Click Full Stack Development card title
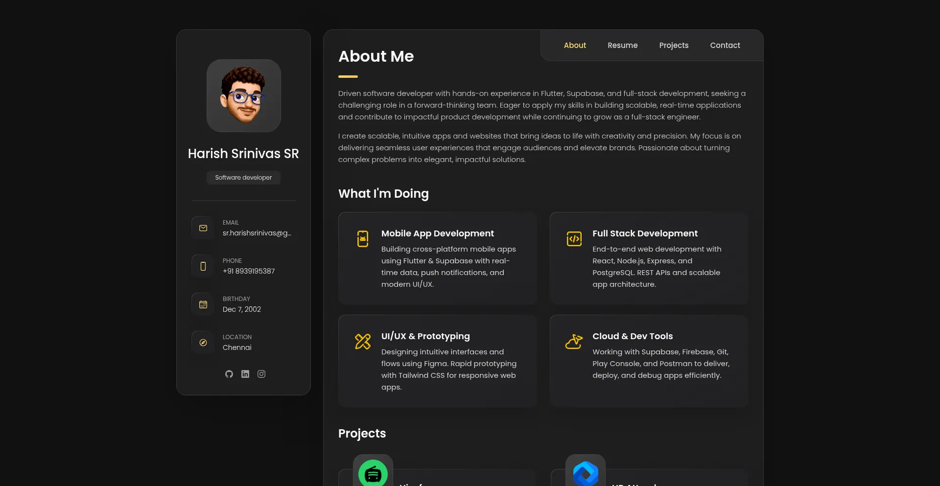Image resolution: width=940 pixels, height=486 pixels. point(645,233)
